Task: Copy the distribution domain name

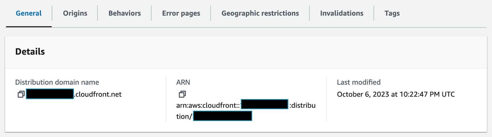Action: 21,94
